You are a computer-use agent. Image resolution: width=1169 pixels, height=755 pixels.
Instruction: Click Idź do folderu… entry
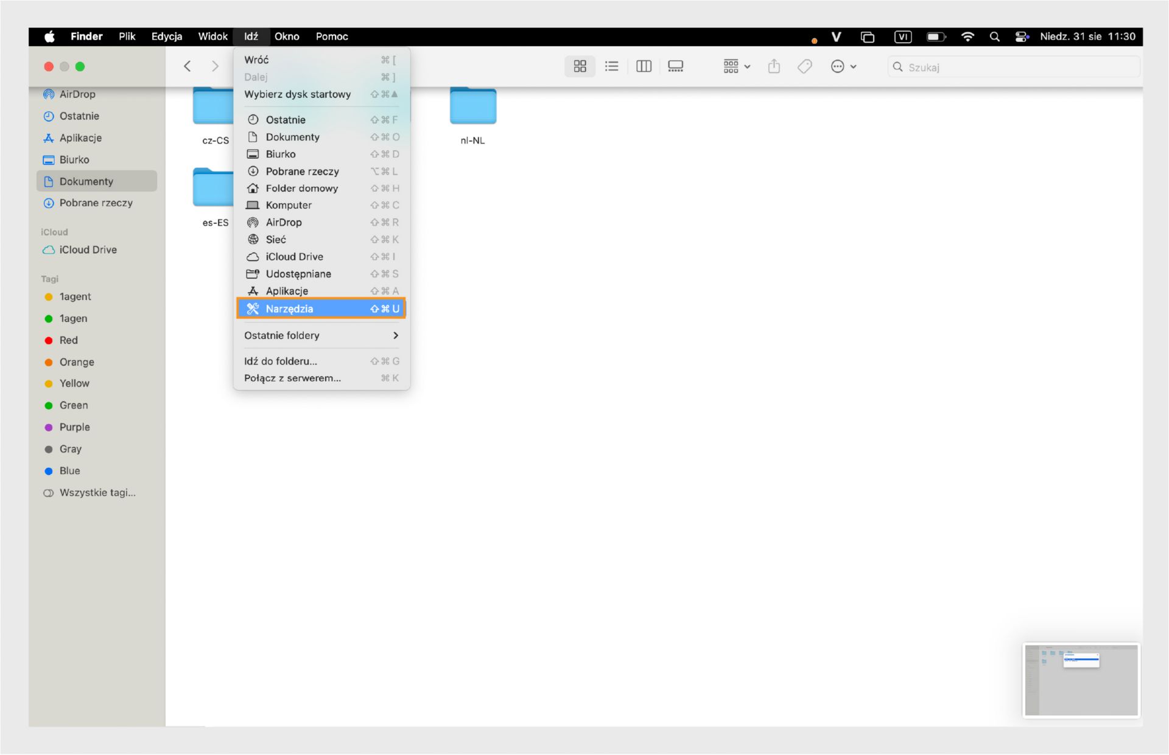[x=281, y=361]
